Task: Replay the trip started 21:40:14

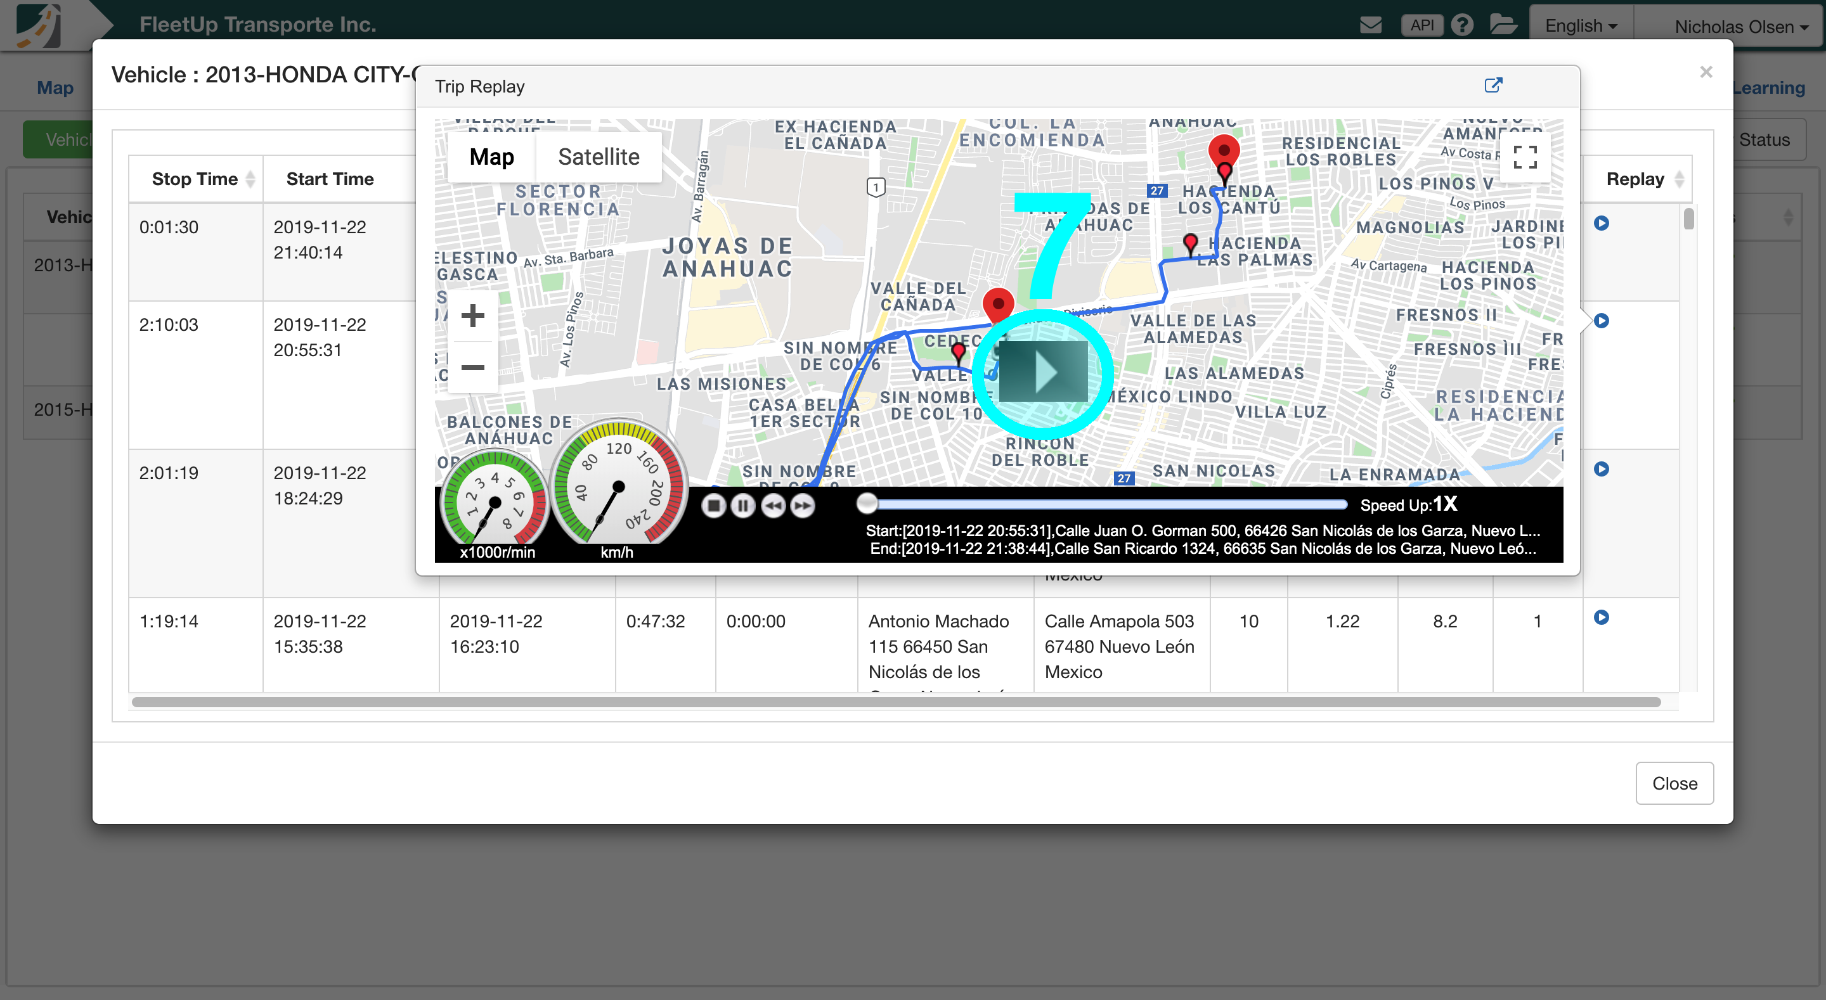Action: click(1600, 223)
